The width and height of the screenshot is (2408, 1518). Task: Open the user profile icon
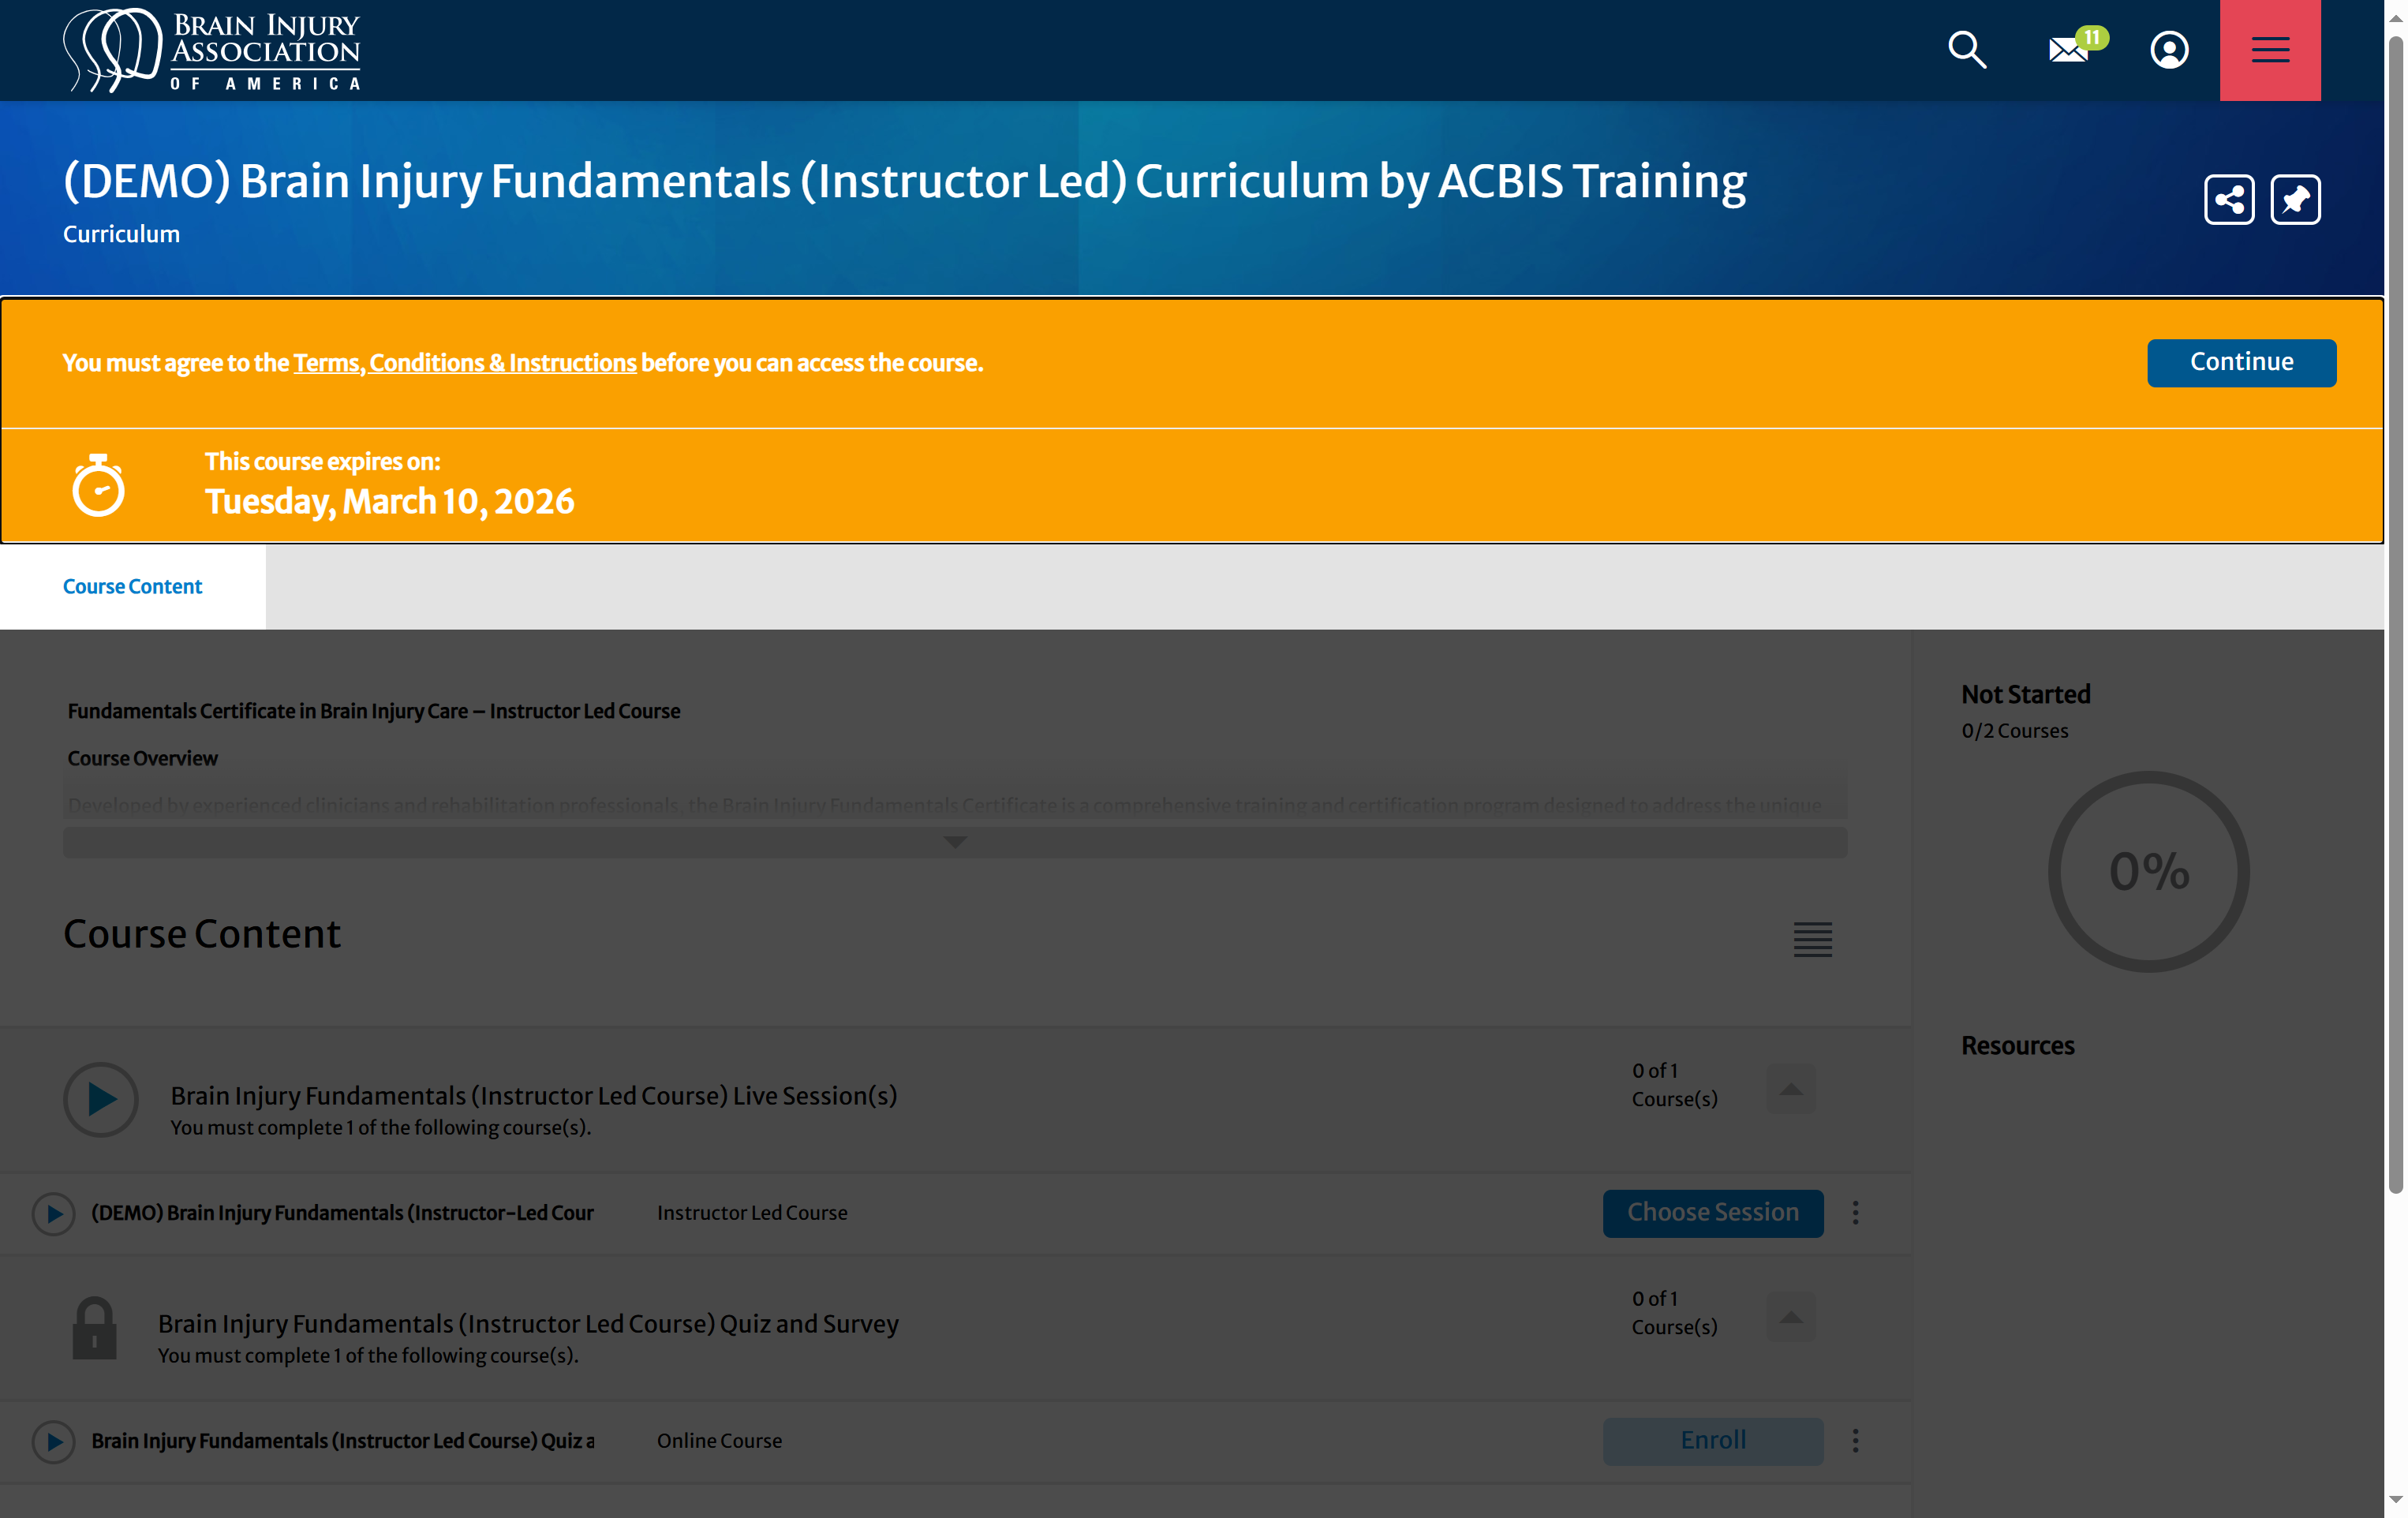coord(2169,49)
